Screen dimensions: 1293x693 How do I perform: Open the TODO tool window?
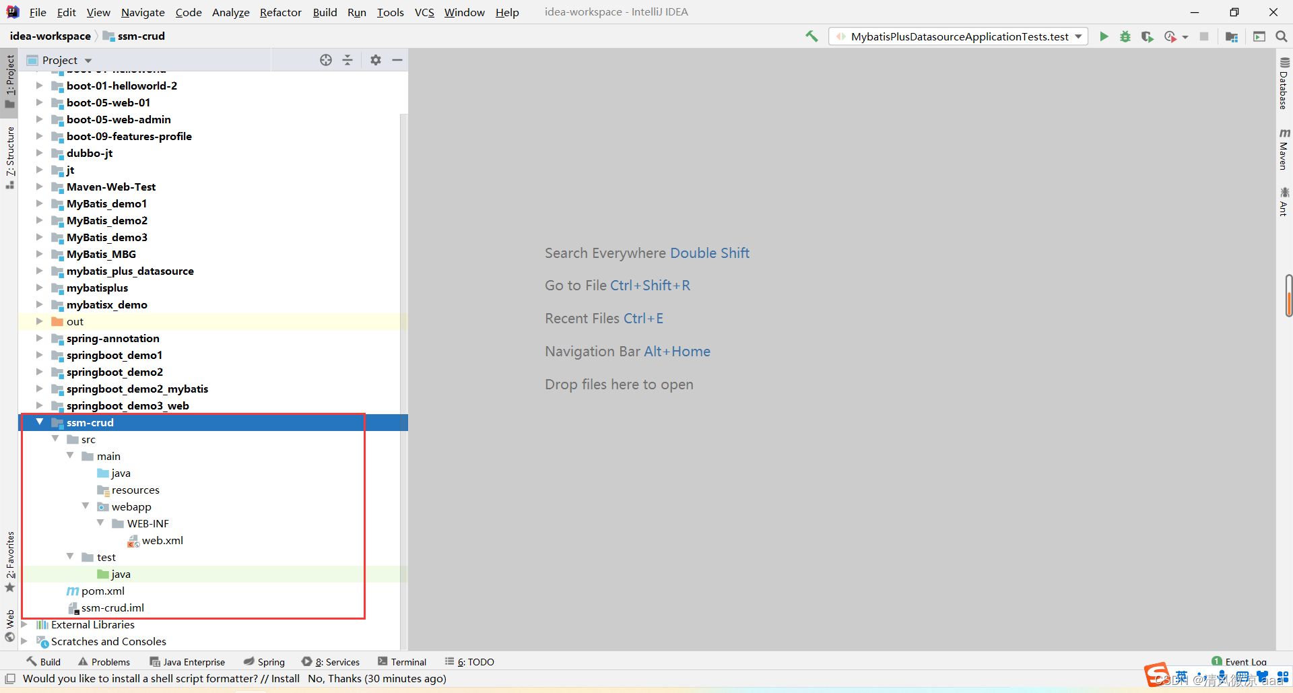click(x=469, y=662)
